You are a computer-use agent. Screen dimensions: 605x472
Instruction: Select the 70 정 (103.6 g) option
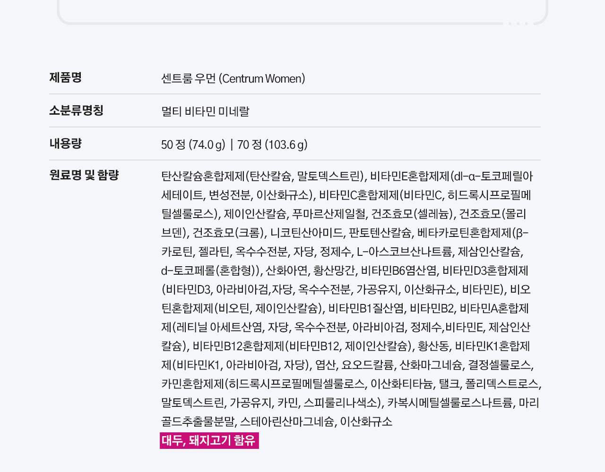(272, 144)
